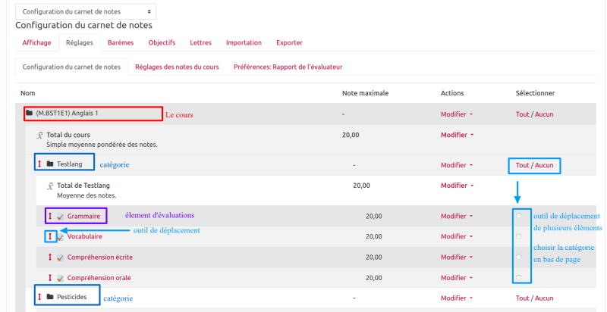This screenshot has height=312, width=607.
Task: Open the Modifier menu for Testlang
Action: click(457, 165)
